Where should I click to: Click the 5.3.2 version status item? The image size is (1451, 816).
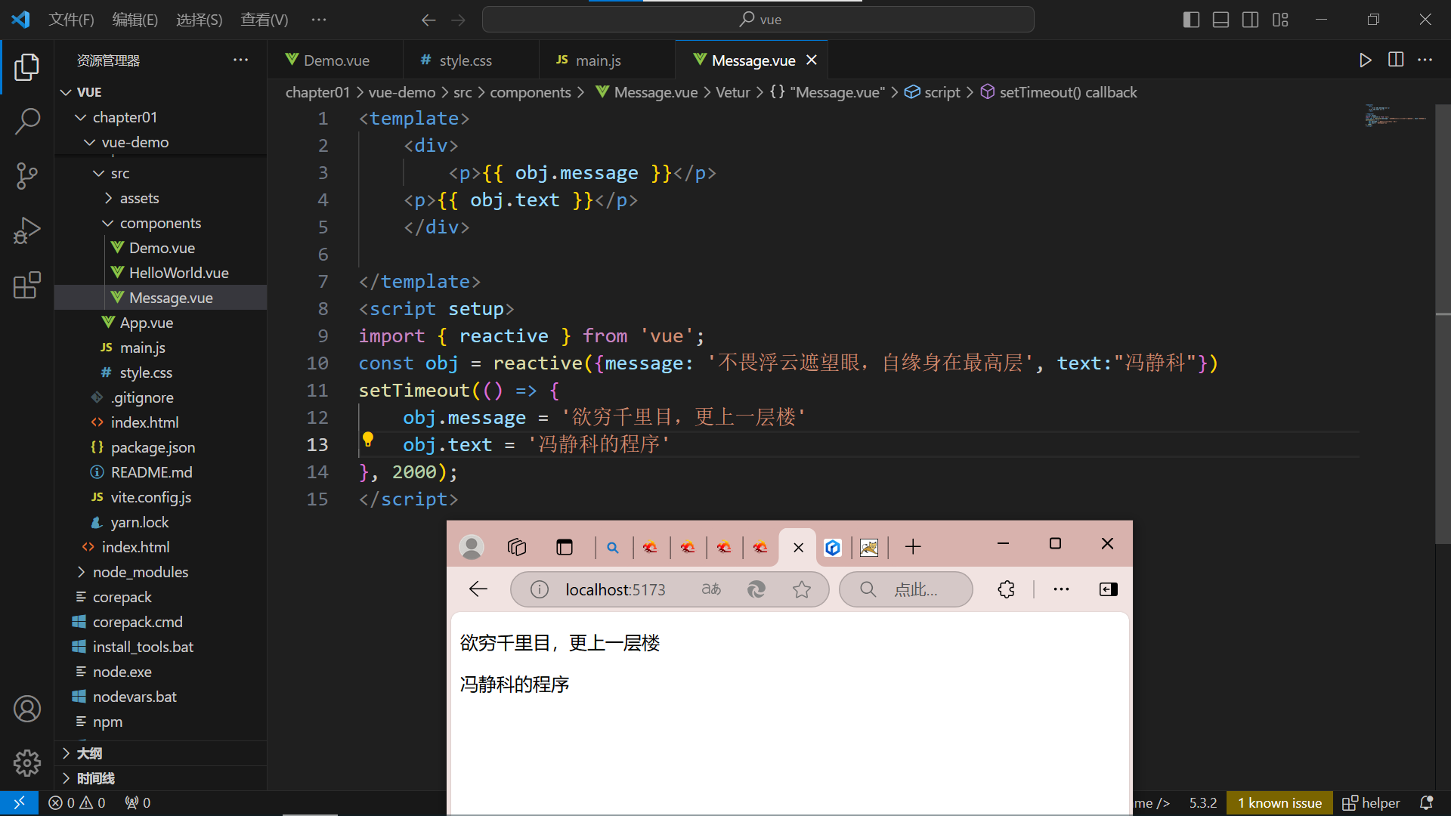tap(1202, 802)
